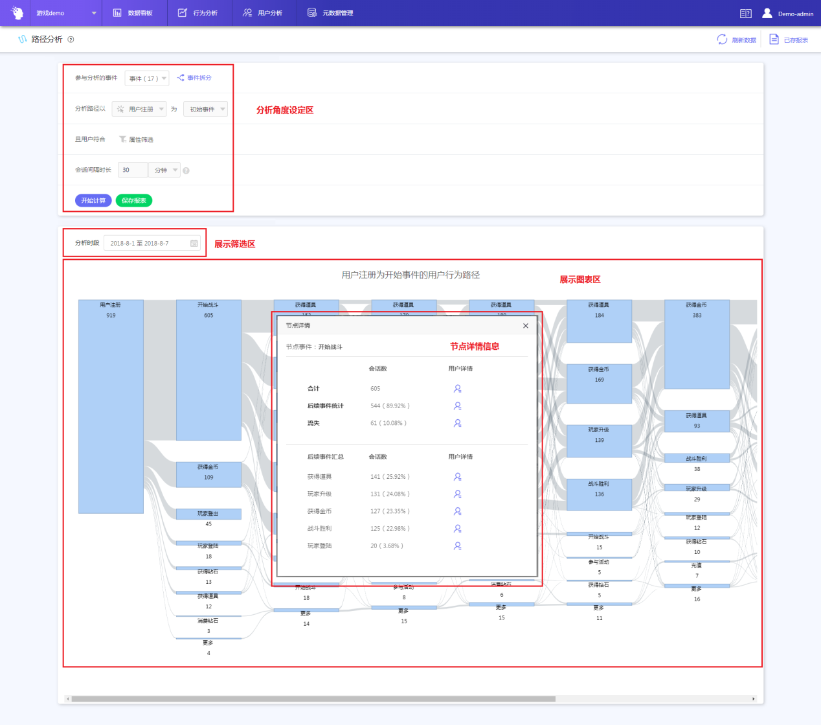Screen dimensions: 821x725
Task: View user details for 流失 row
Action: pyautogui.click(x=457, y=423)
